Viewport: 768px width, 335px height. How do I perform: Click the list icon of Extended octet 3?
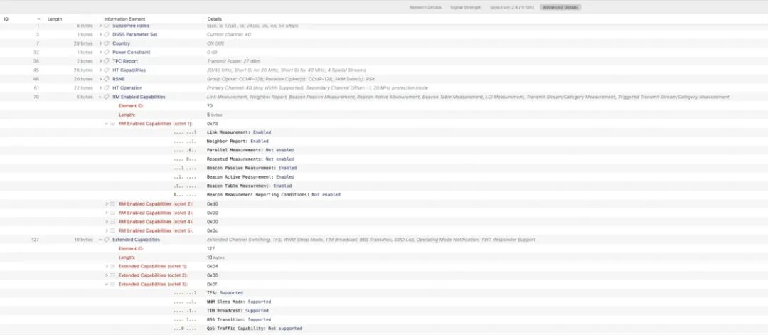(112, 284)
